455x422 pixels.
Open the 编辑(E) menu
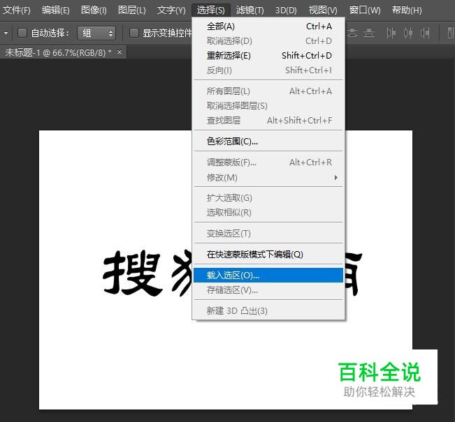55,10
